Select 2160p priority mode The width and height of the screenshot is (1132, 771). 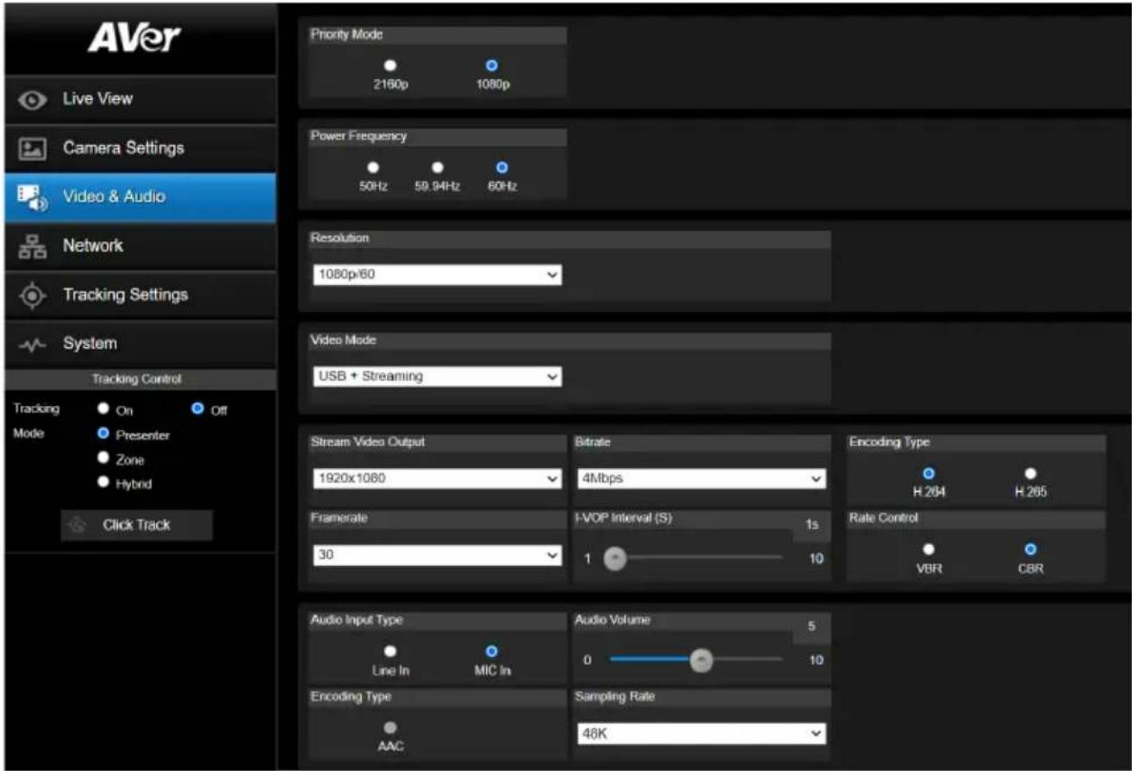pyautogui.click(x=390, y=65)
